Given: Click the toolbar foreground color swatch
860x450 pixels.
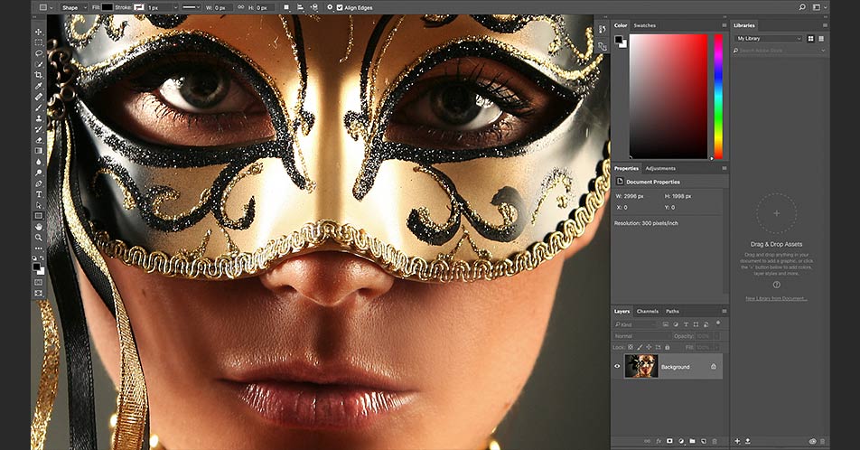Looking at the screenshot, I should [36, 267].
